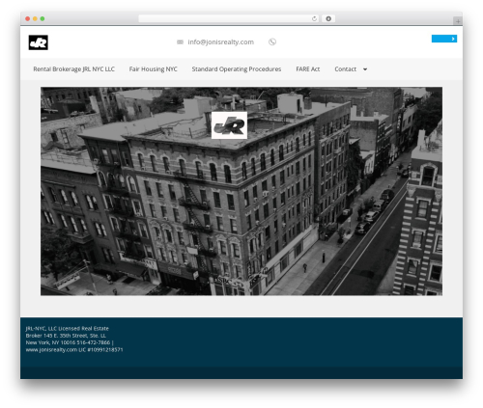The width and height of the screenshot is (483, 408).
Task: Click the envelope email icon
Action: pyautogui.click(x=180, y=42)
